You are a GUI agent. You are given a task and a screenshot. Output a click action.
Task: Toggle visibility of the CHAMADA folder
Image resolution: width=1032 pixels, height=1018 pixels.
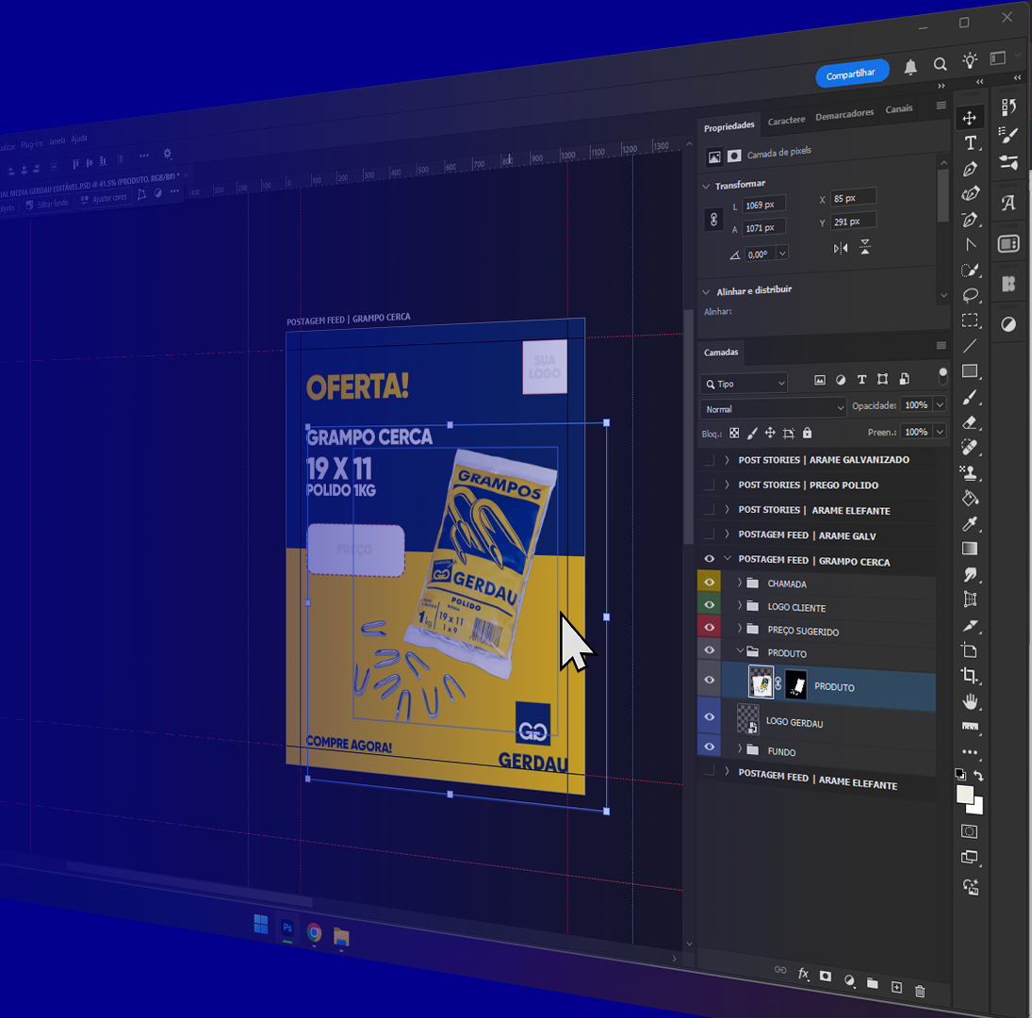(710, 583)
